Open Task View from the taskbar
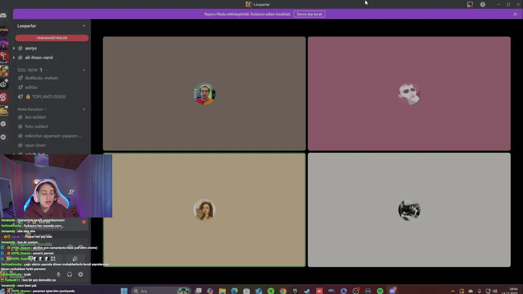 click(198, 291)
